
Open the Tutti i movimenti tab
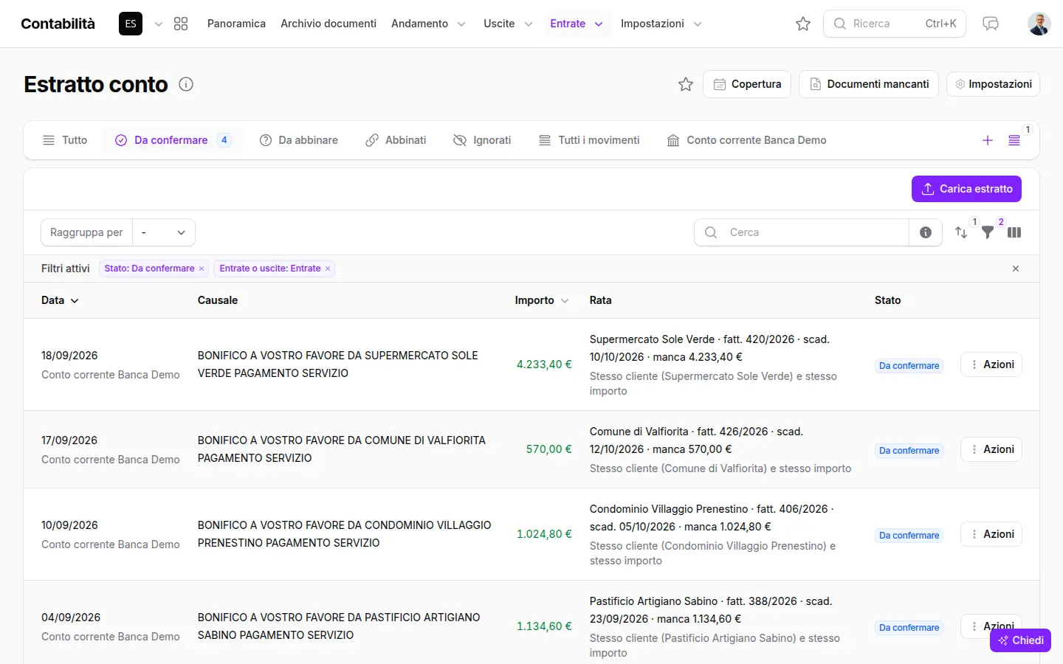pyautogui.click(x=589, y=140)
